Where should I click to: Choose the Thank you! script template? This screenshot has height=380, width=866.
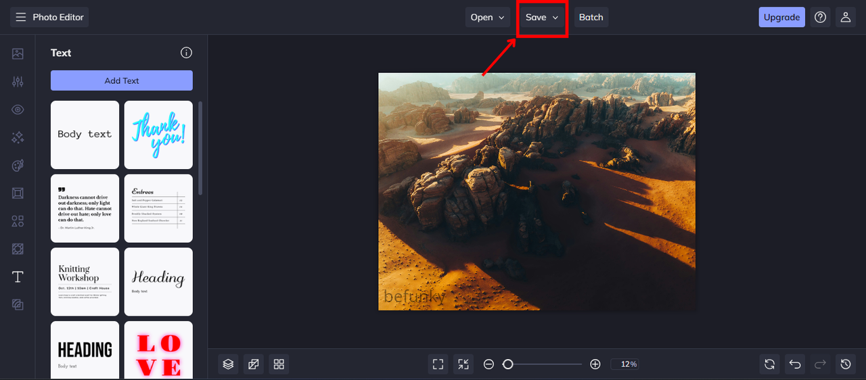(x=158, y=135)
